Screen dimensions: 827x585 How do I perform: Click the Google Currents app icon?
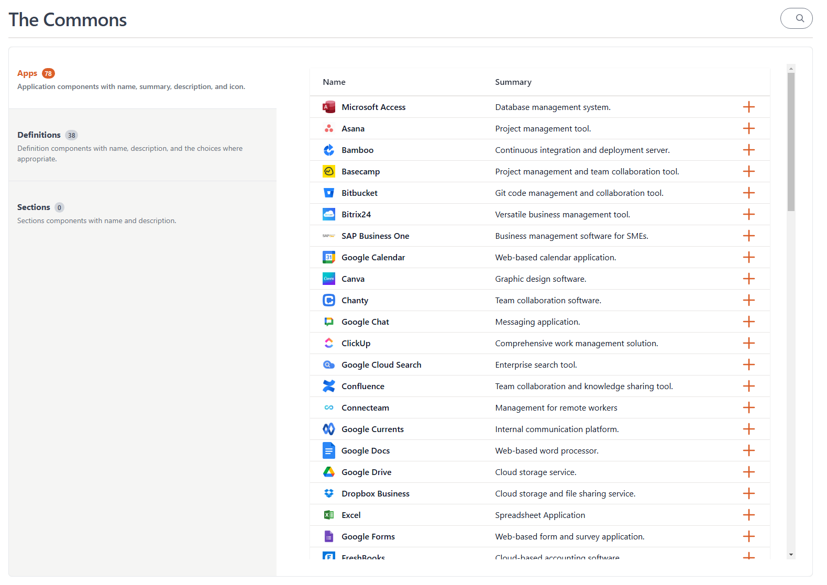329,429
